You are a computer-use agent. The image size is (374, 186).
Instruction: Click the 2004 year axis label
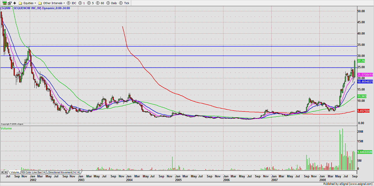pos(129,180)
